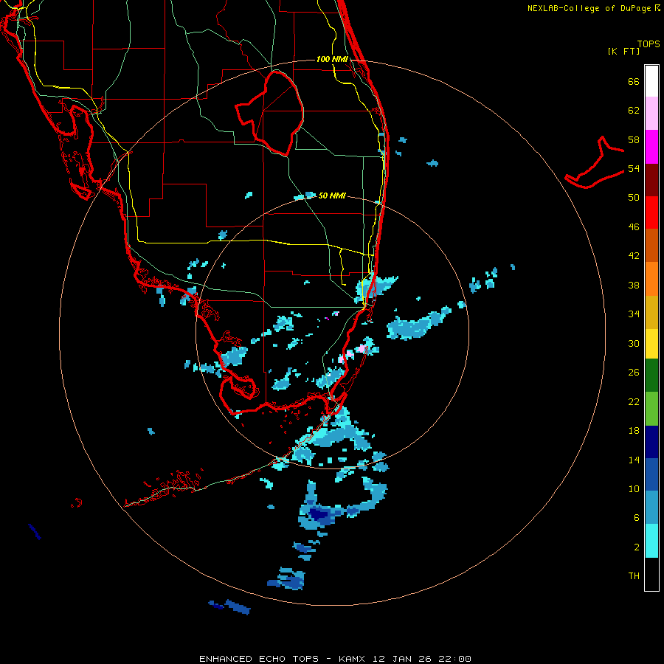Click the TH threshold legend label
Image resolution: width=664 pixels, height=664 pixels.
tap(634, 576)
